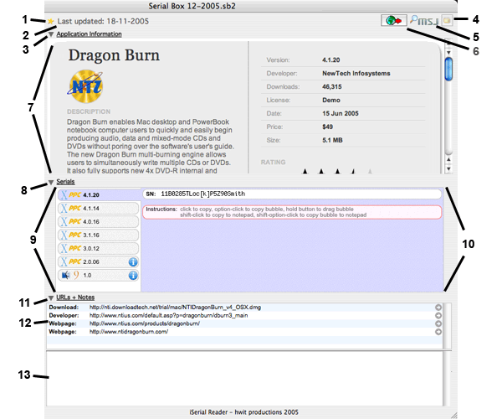
Task: Click the yellow favorite star icon
Action: [x=50, y=22]
